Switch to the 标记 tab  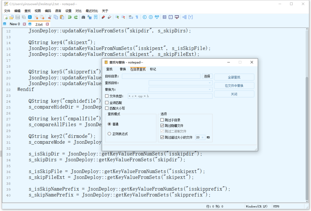pyautogui.click(x=153, y=69)
